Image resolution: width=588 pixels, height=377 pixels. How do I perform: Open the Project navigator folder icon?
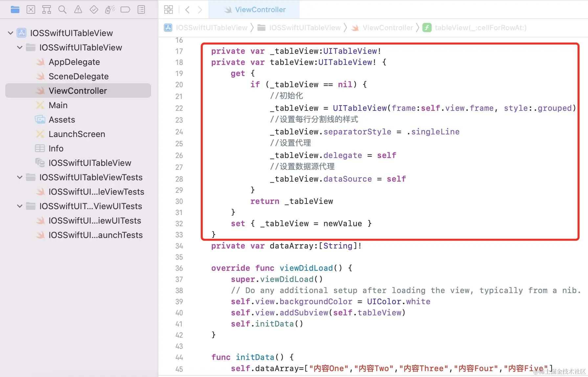click(15, 10)
